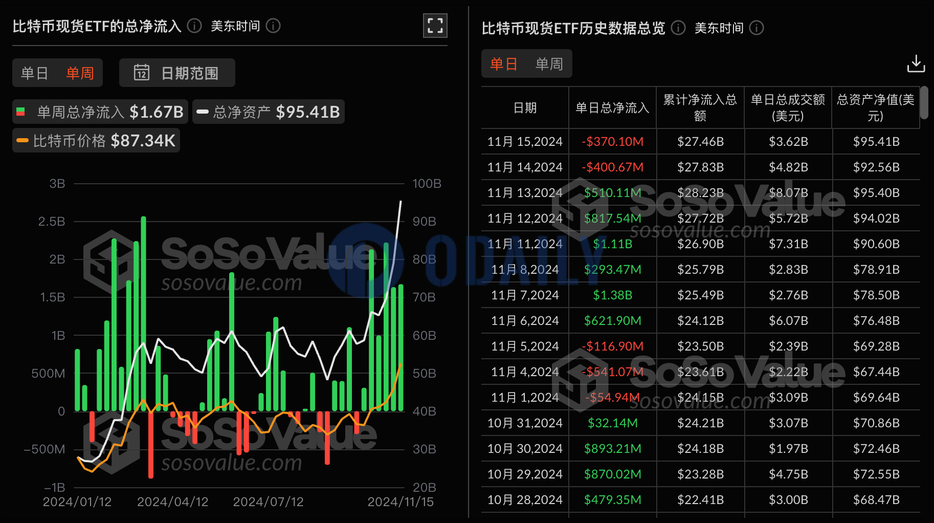The image size is (934, 523).
Task: Click the 单日总成交额(美元) column header
Action: (x=788, y=107)
